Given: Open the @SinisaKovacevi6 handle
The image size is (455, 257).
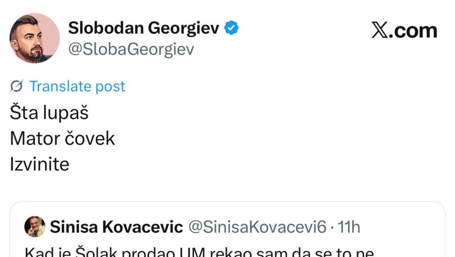Looking at the screenshot, I should pos(257,227).
